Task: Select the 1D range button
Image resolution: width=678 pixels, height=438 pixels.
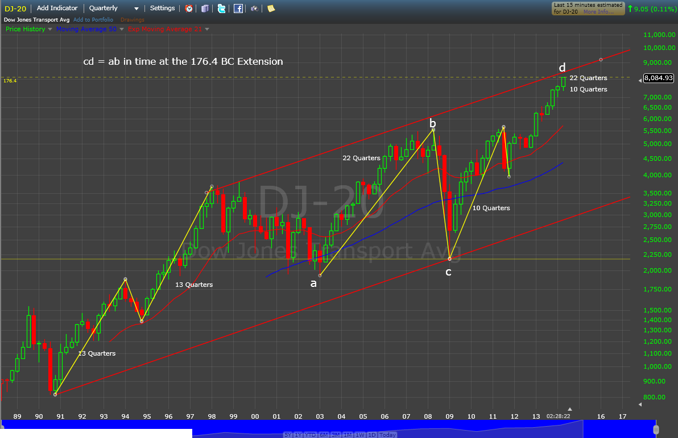Action: coord(371,435)
